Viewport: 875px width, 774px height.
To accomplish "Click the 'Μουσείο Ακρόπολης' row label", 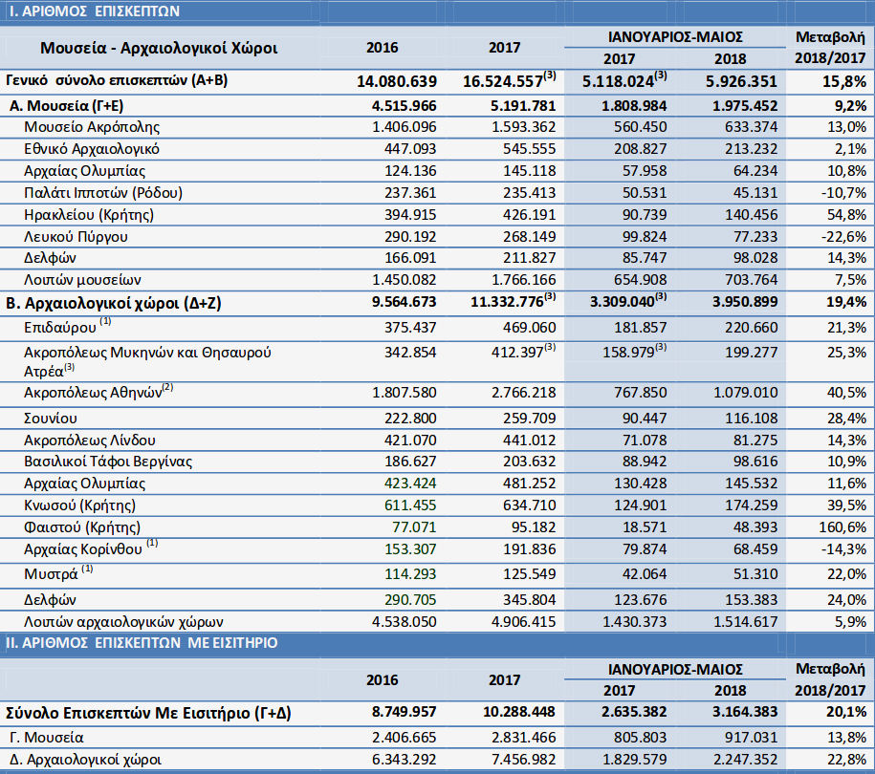I will (92, 127).
